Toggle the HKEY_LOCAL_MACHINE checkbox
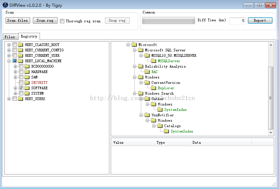Viewport: 279px width, 189px height. pyautogui.click(x=15, y=61)
